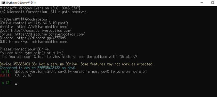Click the yellow 'Not a genuine ODrive' warning
This screenshot has height=97, width=217.
coord(77,64)
